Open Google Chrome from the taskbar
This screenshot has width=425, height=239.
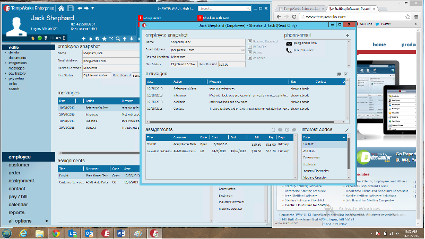[x=56, y=233]
